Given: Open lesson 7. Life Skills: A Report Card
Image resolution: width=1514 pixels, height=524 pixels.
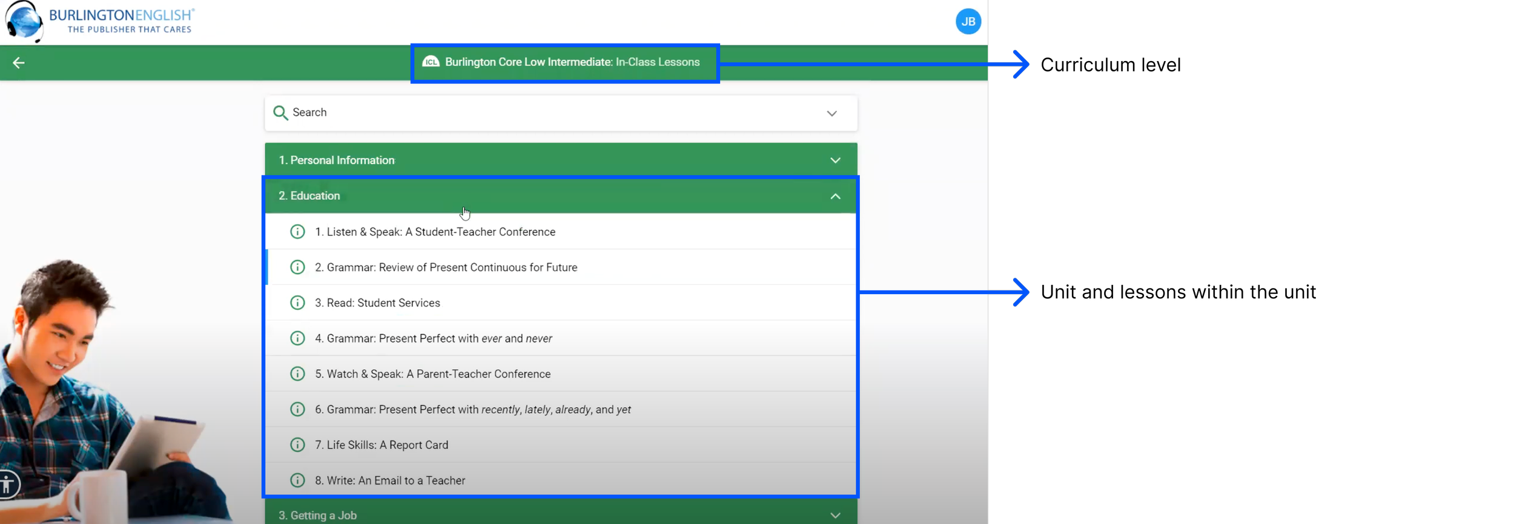Looking at the screenshot, I should (x=561, y=445).
